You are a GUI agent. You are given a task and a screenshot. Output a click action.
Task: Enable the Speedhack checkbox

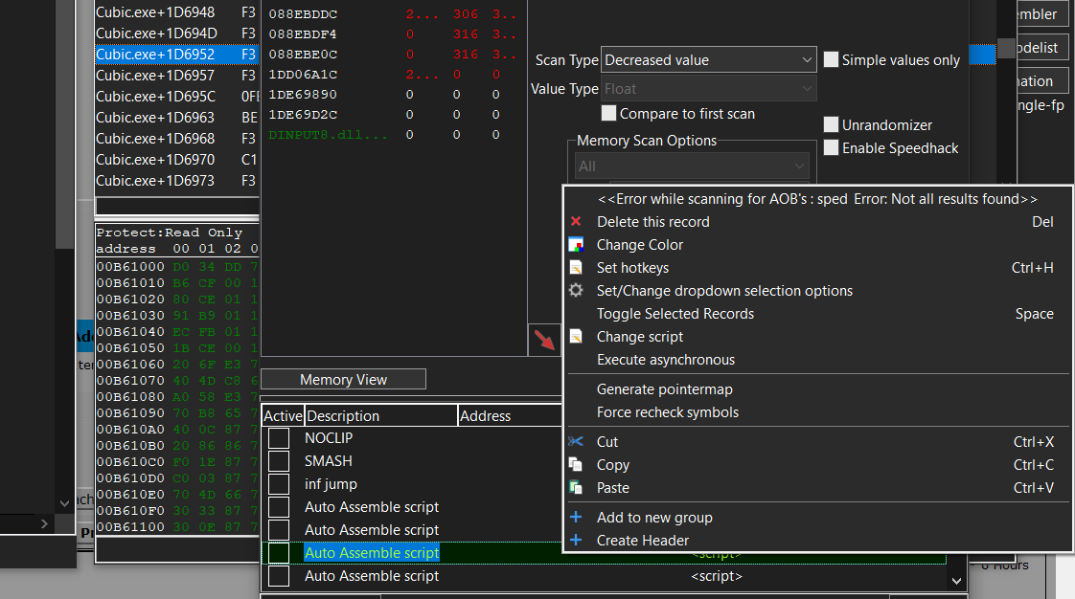(x=831, y=147)
